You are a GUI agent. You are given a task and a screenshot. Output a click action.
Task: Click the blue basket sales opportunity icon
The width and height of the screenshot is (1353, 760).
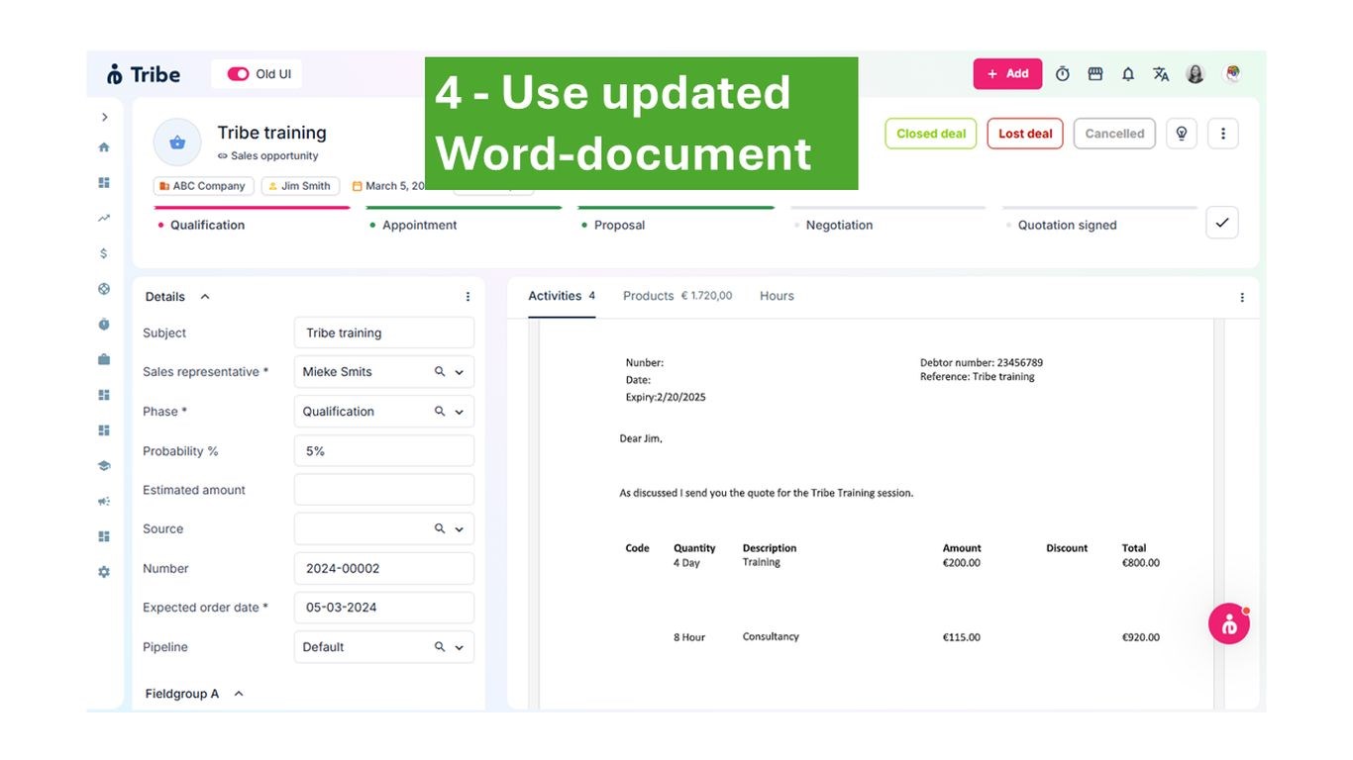[177, 142]
